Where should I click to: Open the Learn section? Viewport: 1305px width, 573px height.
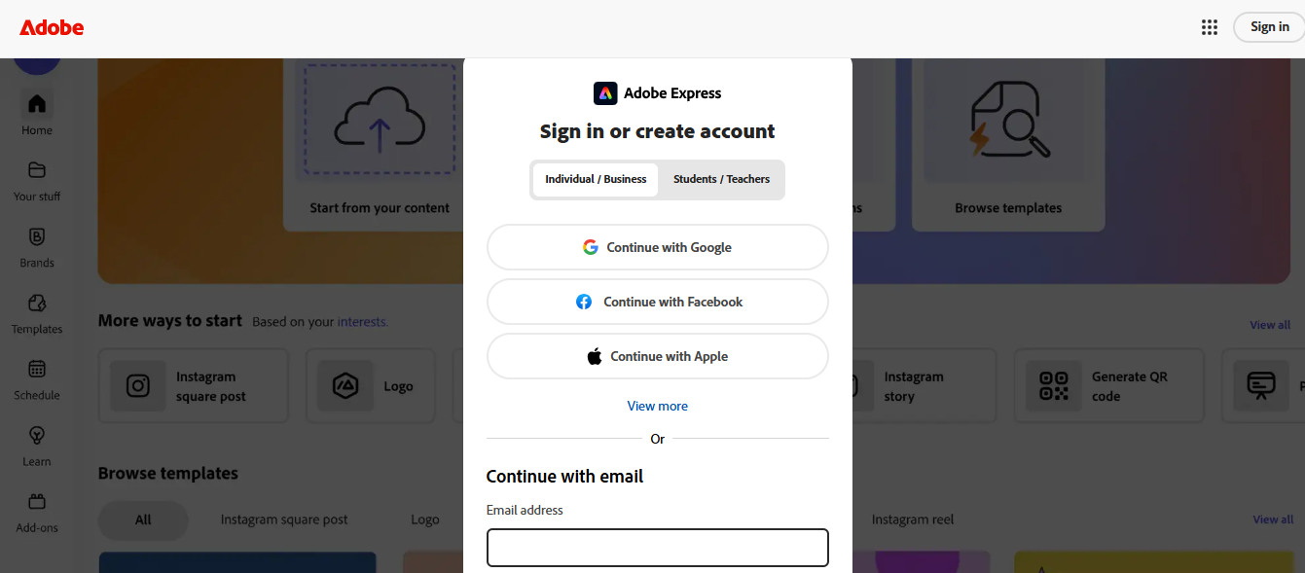tap(36, 445)
